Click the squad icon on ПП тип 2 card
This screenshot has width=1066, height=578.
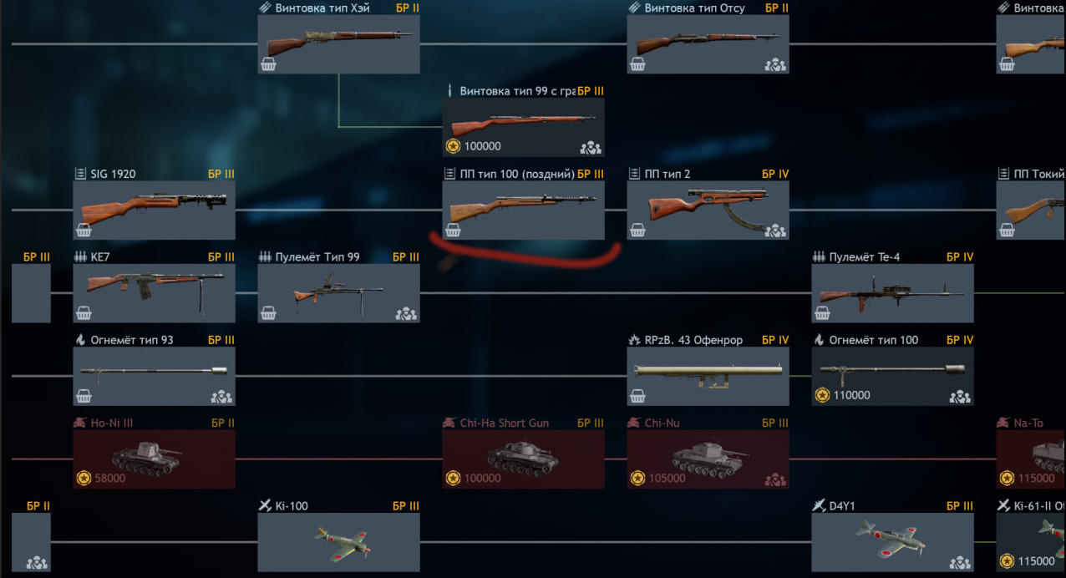775,231
